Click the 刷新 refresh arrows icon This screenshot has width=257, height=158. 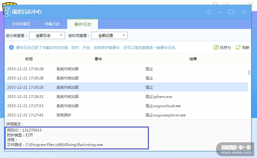tap(238, 47)
